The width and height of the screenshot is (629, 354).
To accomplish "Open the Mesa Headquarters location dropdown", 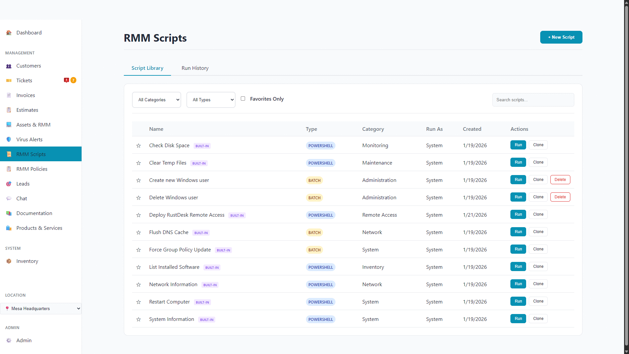I will (41, 308).
